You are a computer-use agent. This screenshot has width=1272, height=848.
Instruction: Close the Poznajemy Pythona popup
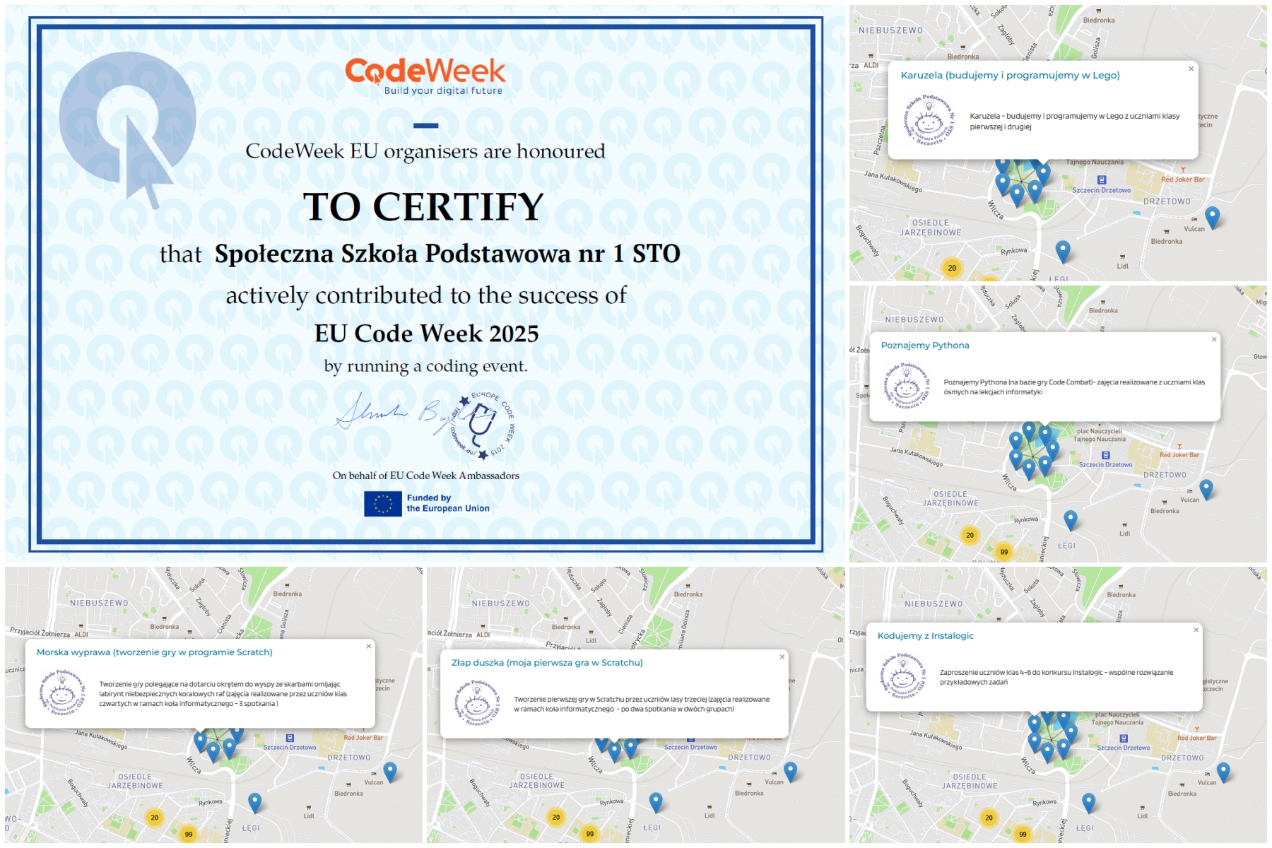[1214, 340]
